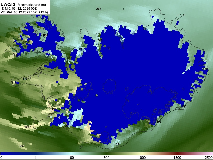Image resolution: width=213 pixels, height=160 pixels.
Task: Click the title text "UWC/IG: Frostmarkshæð (m)"
Action: click(23, 5)
